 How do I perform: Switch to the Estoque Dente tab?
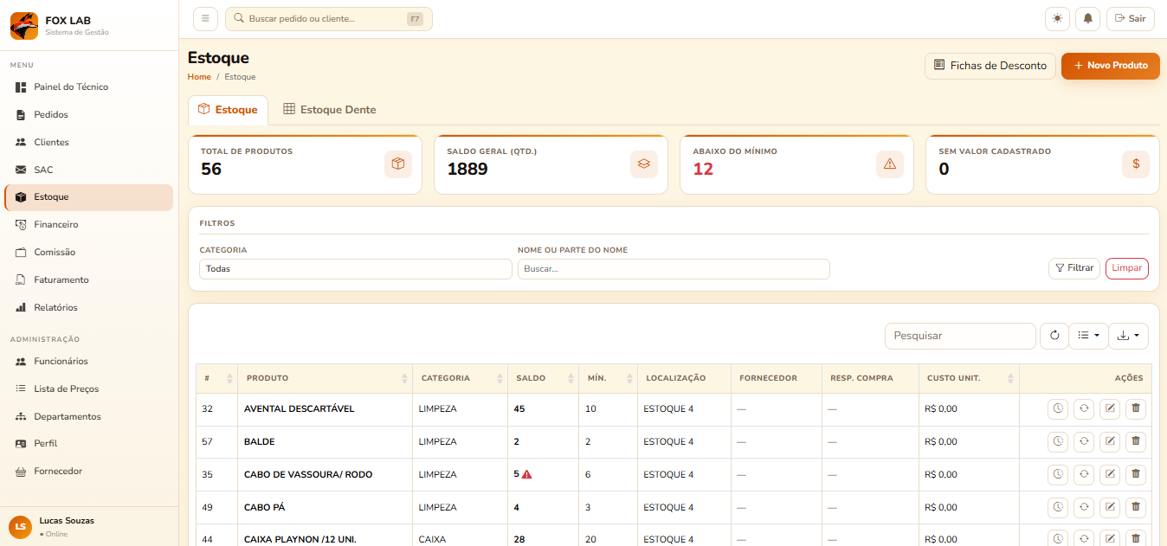pos(330,110)
